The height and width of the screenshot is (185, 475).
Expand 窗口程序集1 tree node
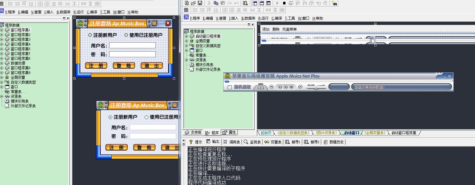1,30
